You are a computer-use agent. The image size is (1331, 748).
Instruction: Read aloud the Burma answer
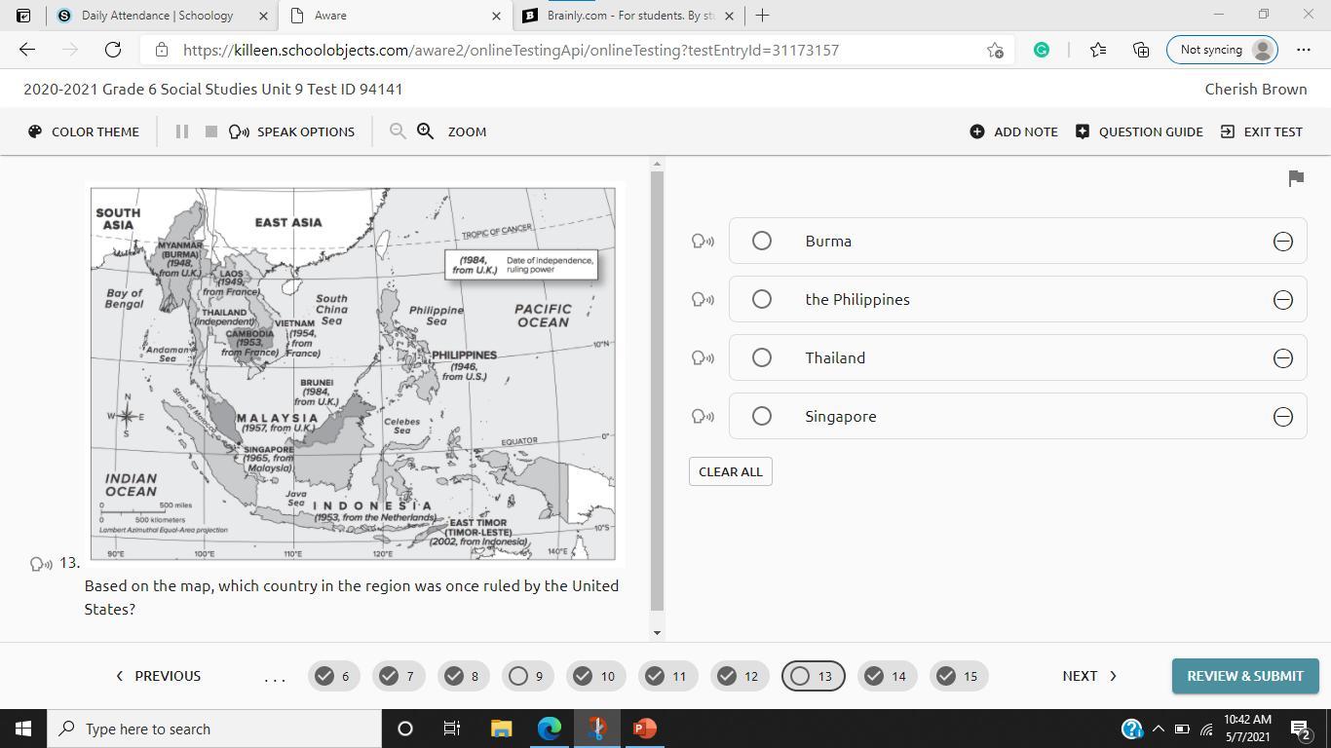point(703,242)
